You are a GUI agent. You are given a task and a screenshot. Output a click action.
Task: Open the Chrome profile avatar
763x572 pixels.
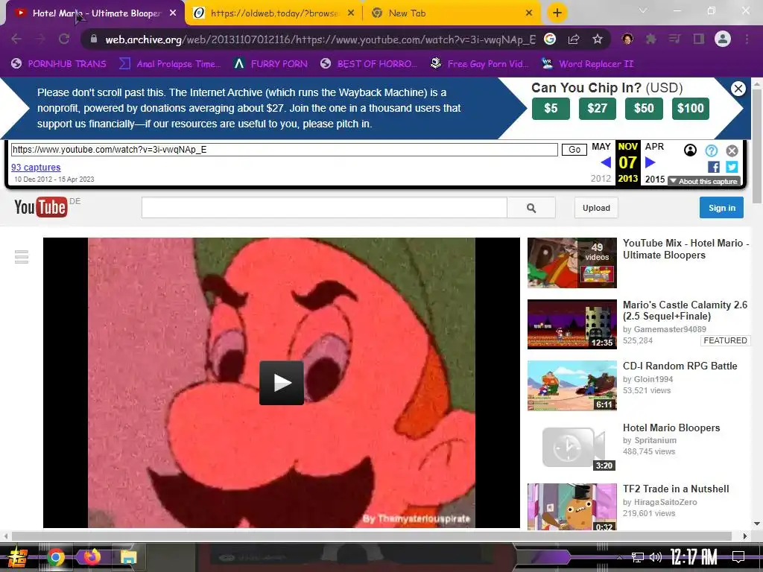pos(723,39)
